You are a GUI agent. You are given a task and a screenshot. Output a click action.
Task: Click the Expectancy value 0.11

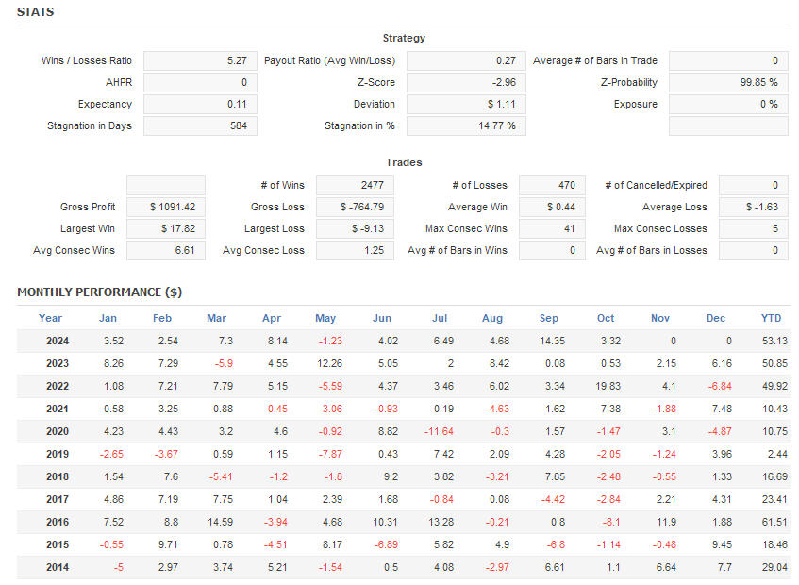coord(200,104)
